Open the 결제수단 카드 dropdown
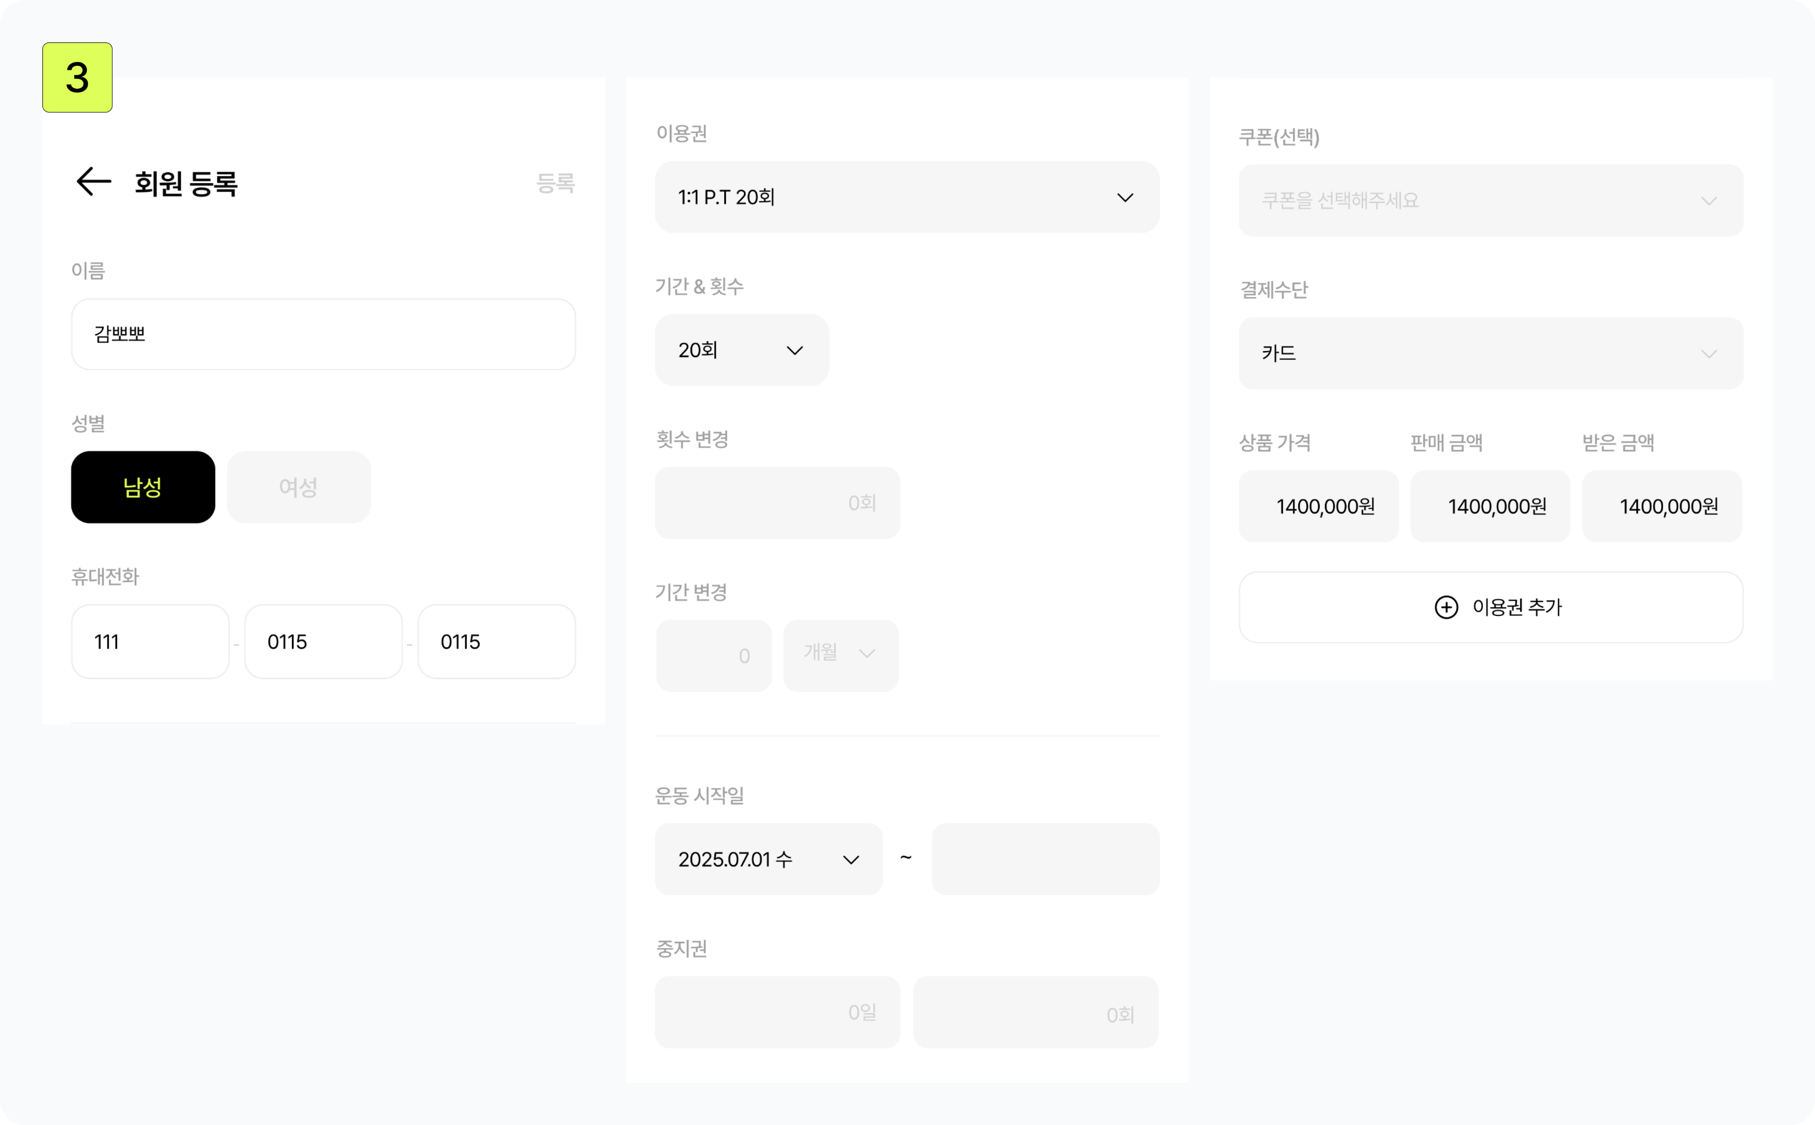The height and width of the screenshot is (1125, 1815). (1490, 354)
